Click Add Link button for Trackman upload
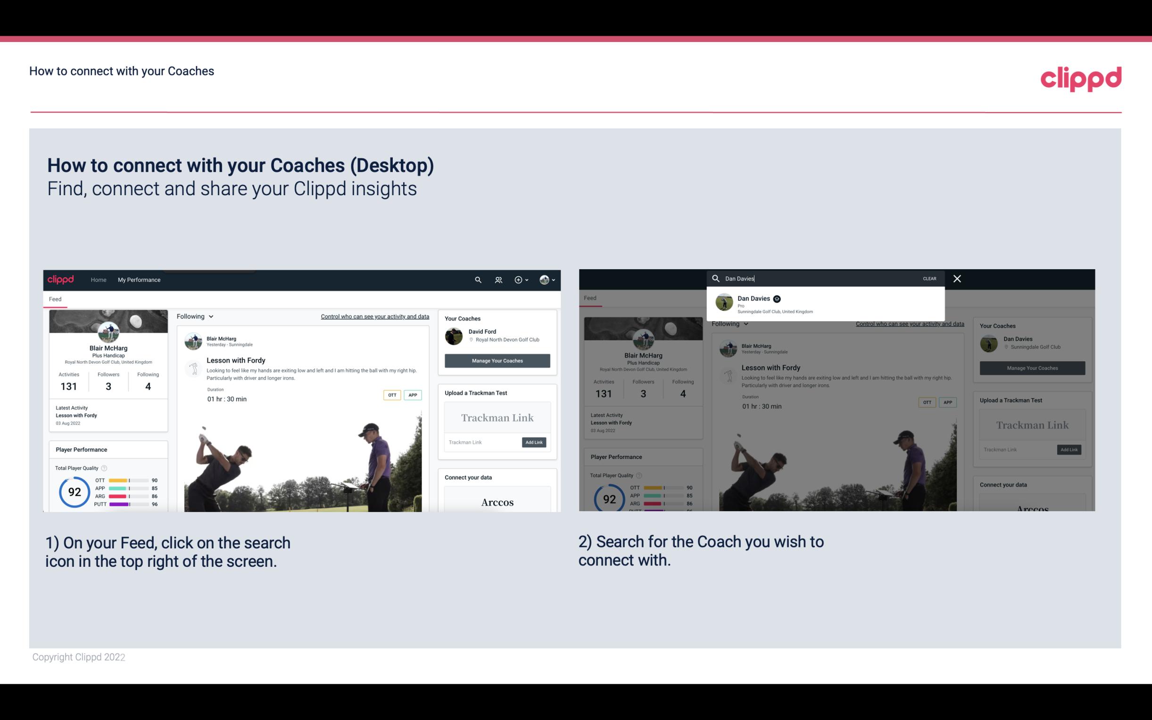 point(534,442)
